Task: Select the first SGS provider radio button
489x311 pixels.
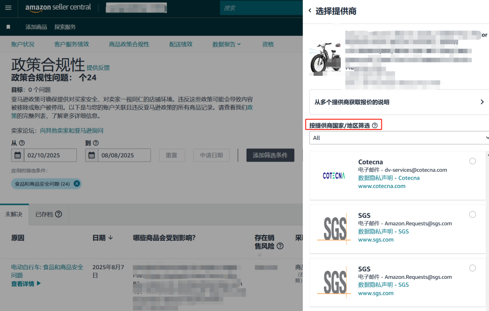Action: [472, 214]
